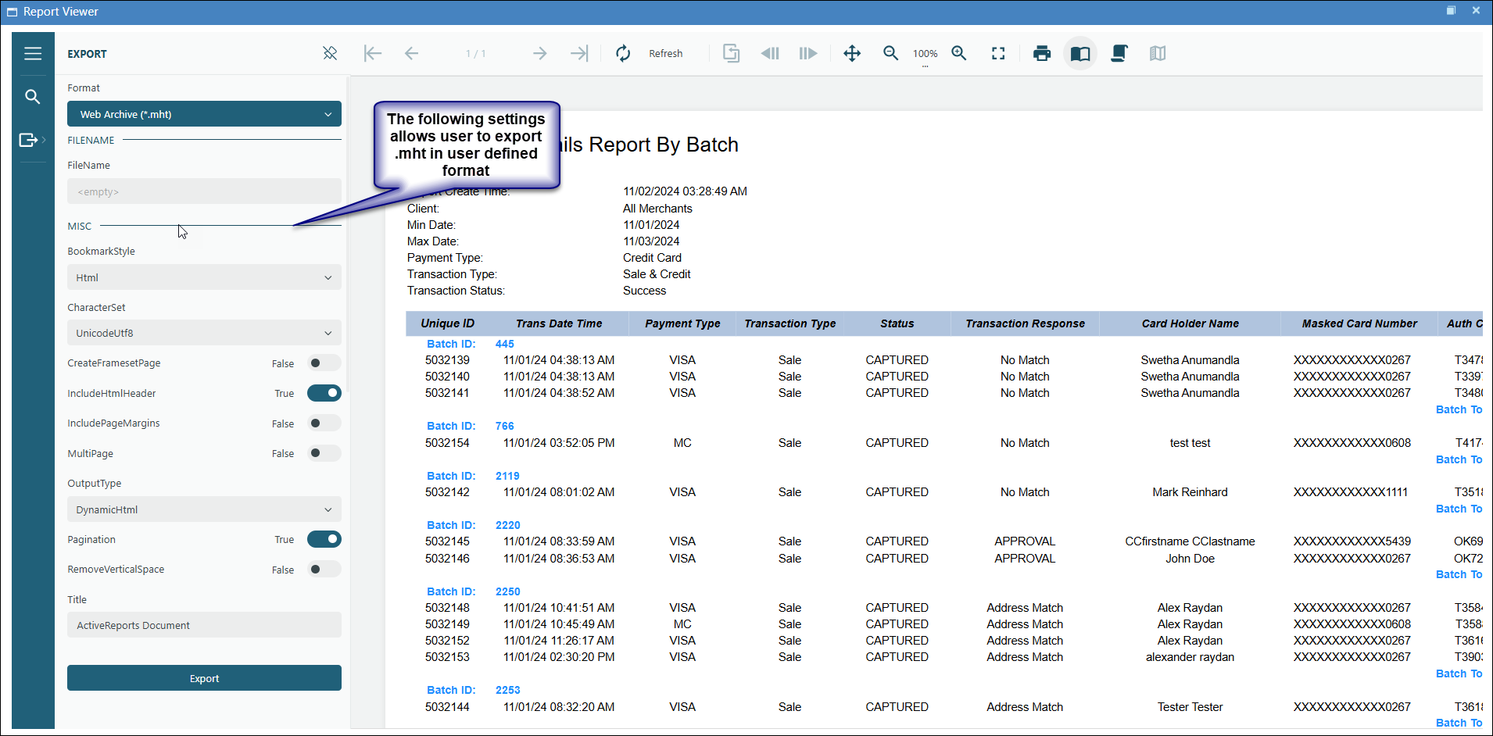Turn off the Pagination toggle

[x=324, y=539]
